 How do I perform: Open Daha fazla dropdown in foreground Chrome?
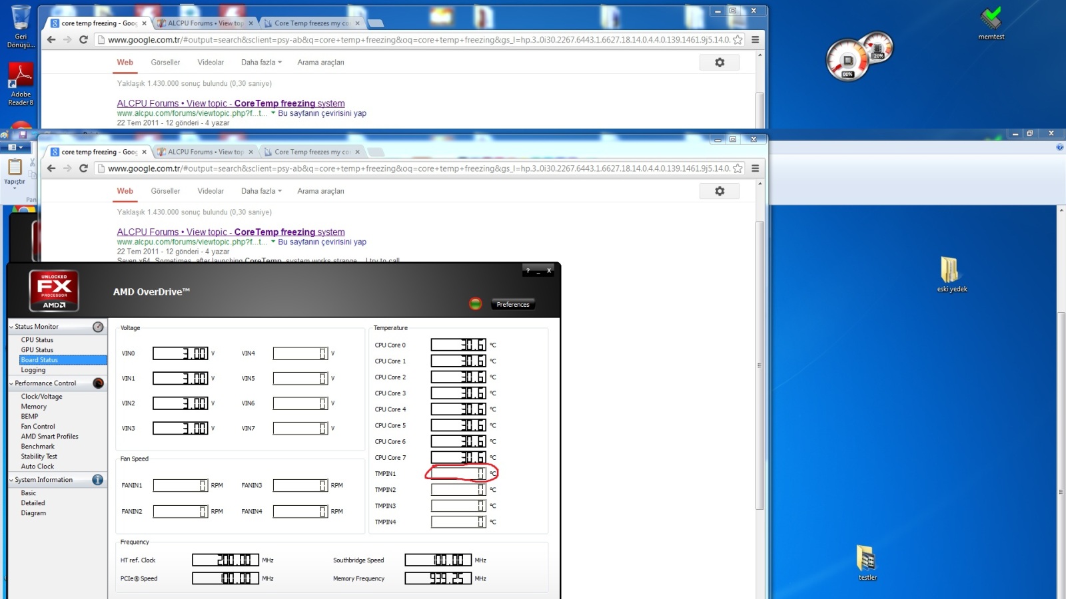261,191
